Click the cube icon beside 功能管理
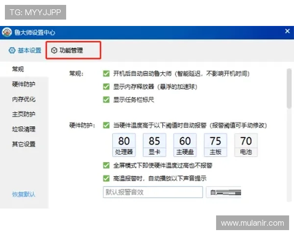The image size is (294, 235). coord(54,50)
